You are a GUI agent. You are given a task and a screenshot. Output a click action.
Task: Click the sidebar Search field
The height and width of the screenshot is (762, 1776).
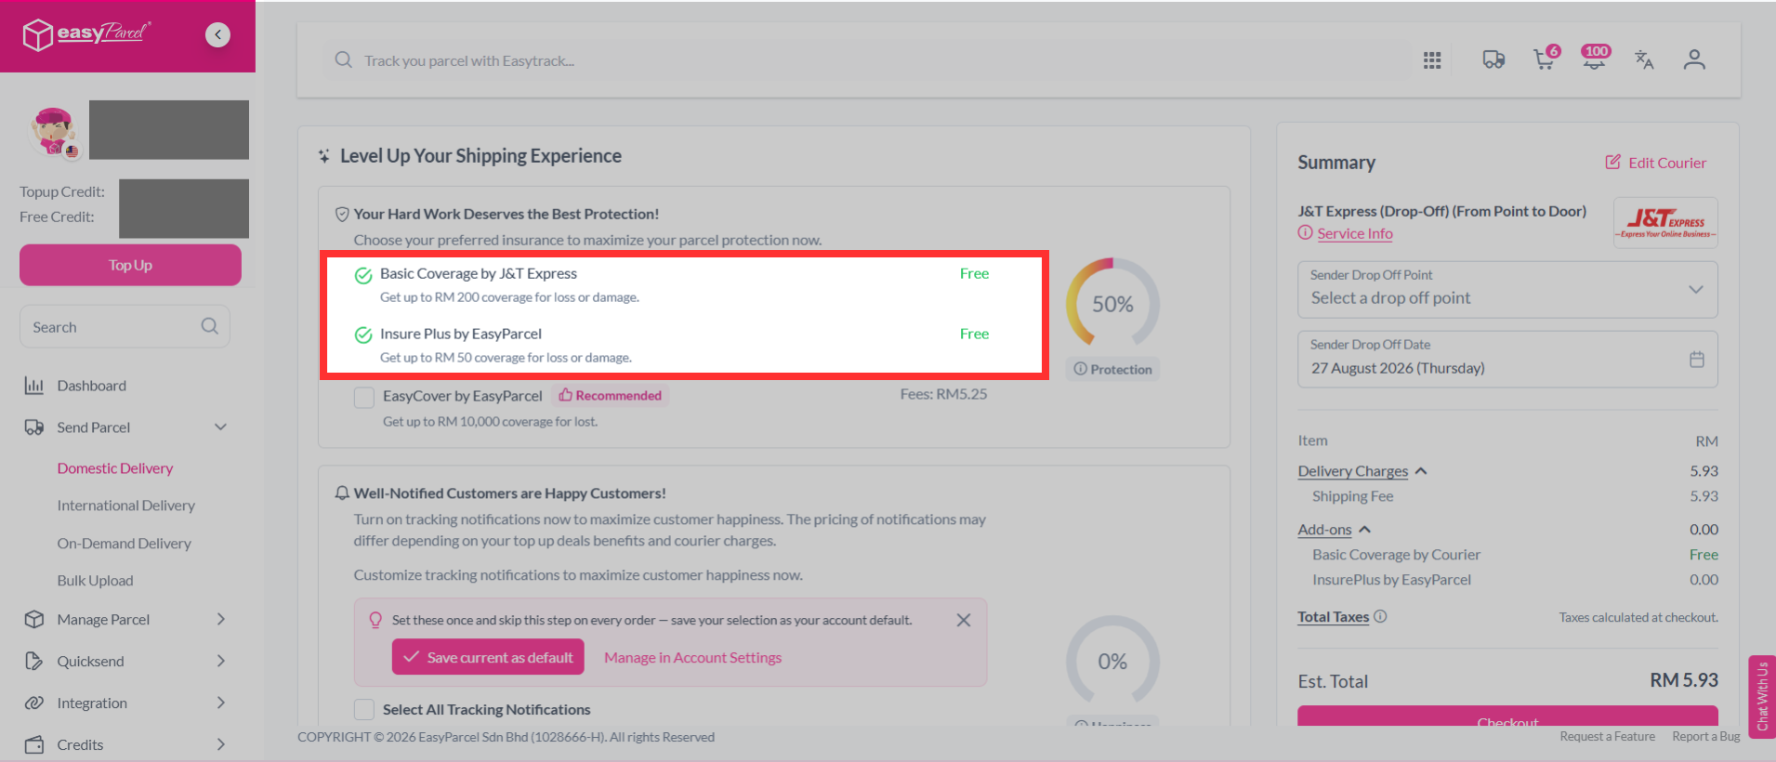(x=125, y=326)
